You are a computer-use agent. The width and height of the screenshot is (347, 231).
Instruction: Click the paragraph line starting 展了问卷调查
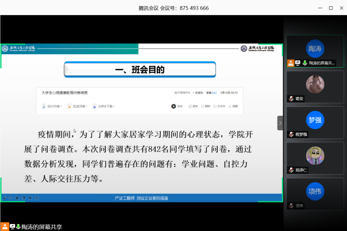[138, 149]
